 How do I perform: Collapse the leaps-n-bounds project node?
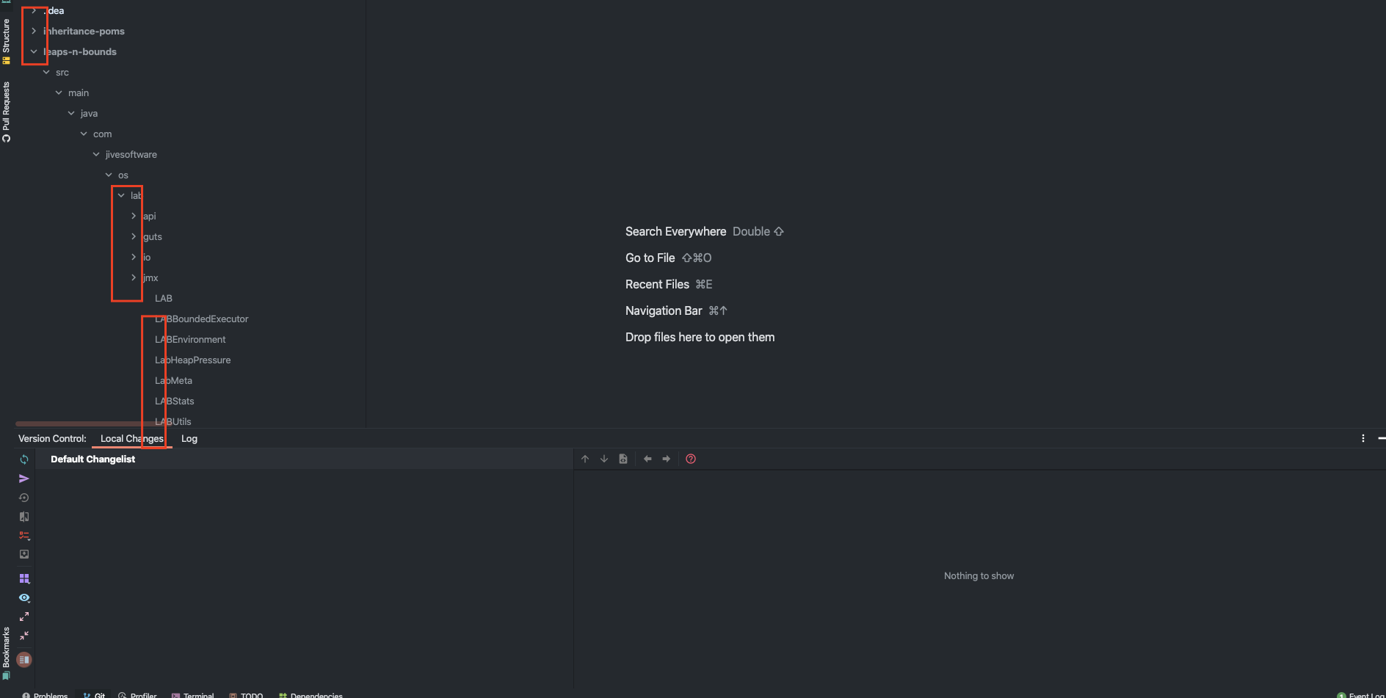[34, 51]
